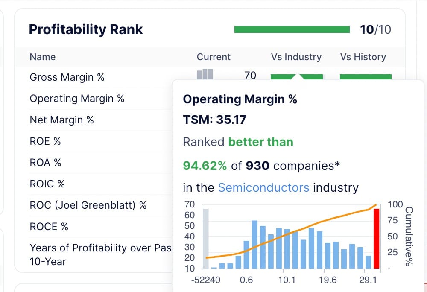
Task: Click the ROA % row label
Action: pyautogui.click(x=46, y=163)
